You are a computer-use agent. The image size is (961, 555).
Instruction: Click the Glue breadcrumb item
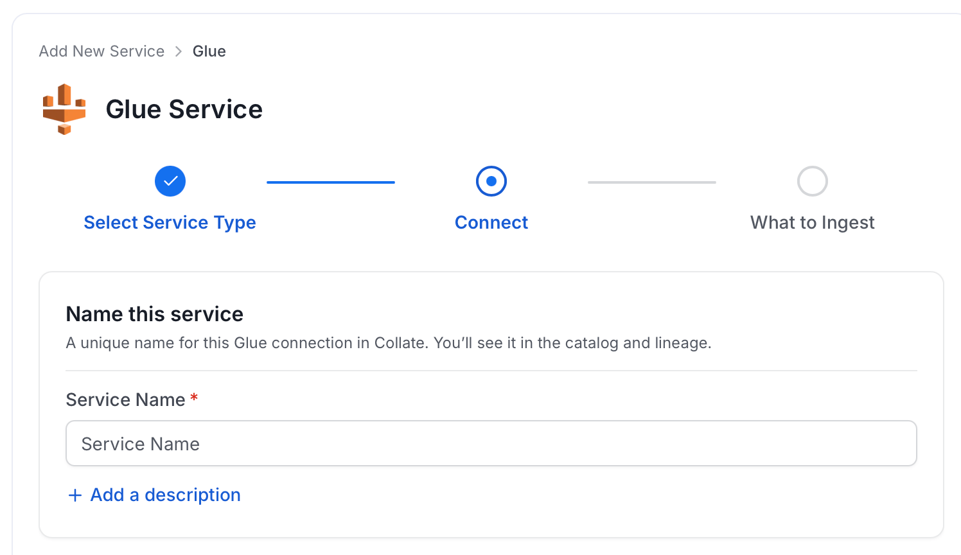tap(209, 51)
